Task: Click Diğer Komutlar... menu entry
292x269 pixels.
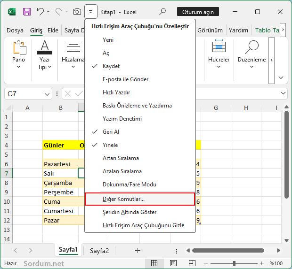Action: (140, 199)
